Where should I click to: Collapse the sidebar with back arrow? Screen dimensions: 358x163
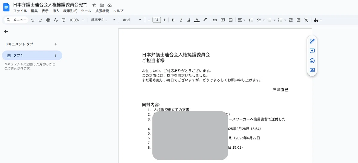(x=6, y=32)
